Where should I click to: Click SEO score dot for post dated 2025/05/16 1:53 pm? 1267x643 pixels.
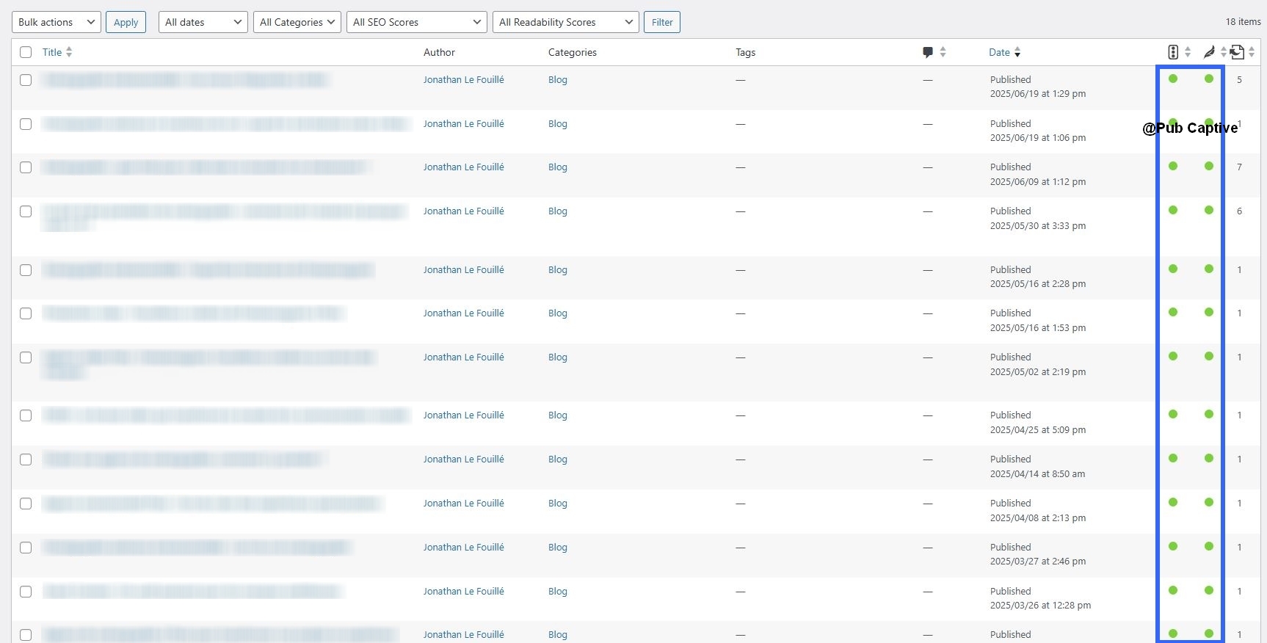click(x=1173, y=312)
